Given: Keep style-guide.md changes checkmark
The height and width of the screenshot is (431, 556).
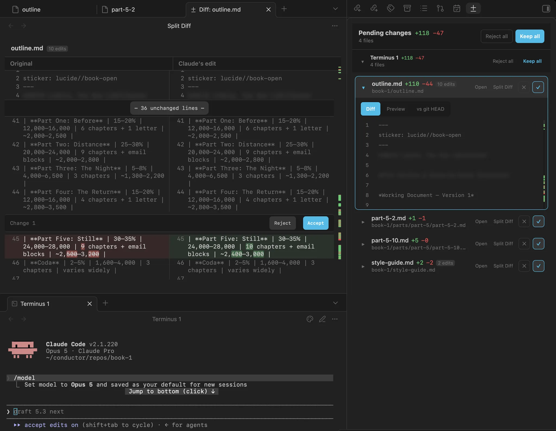Looking at the screenshot, I should click(539, 266).
